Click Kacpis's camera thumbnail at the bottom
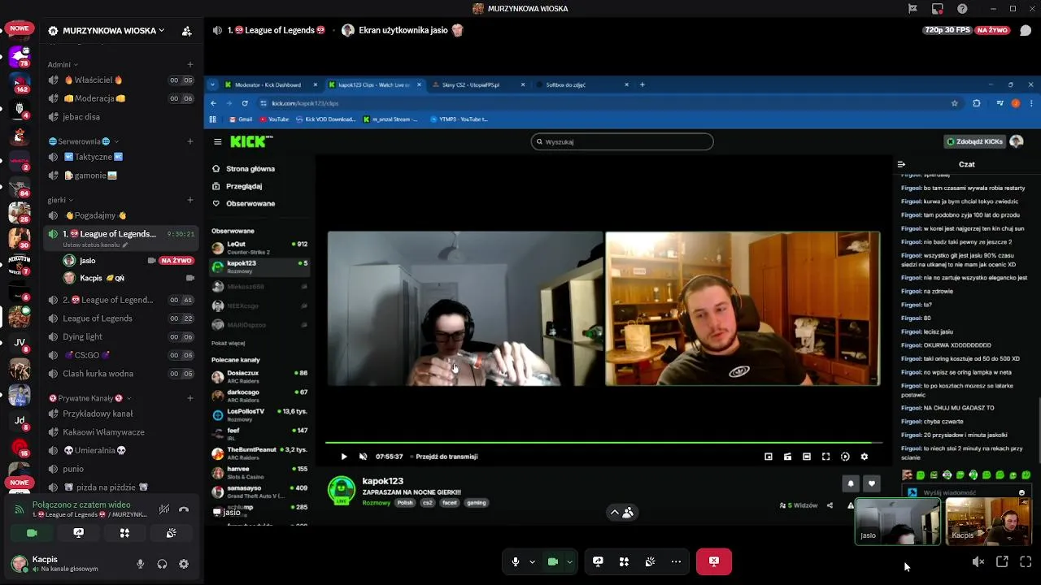 tap(987, 521)
